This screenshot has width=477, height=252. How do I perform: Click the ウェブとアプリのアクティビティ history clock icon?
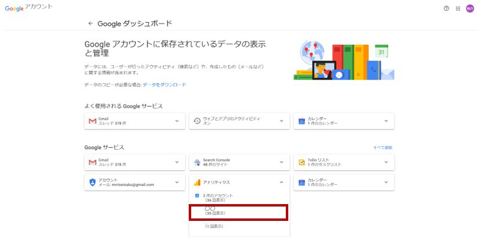coord(197,121)
